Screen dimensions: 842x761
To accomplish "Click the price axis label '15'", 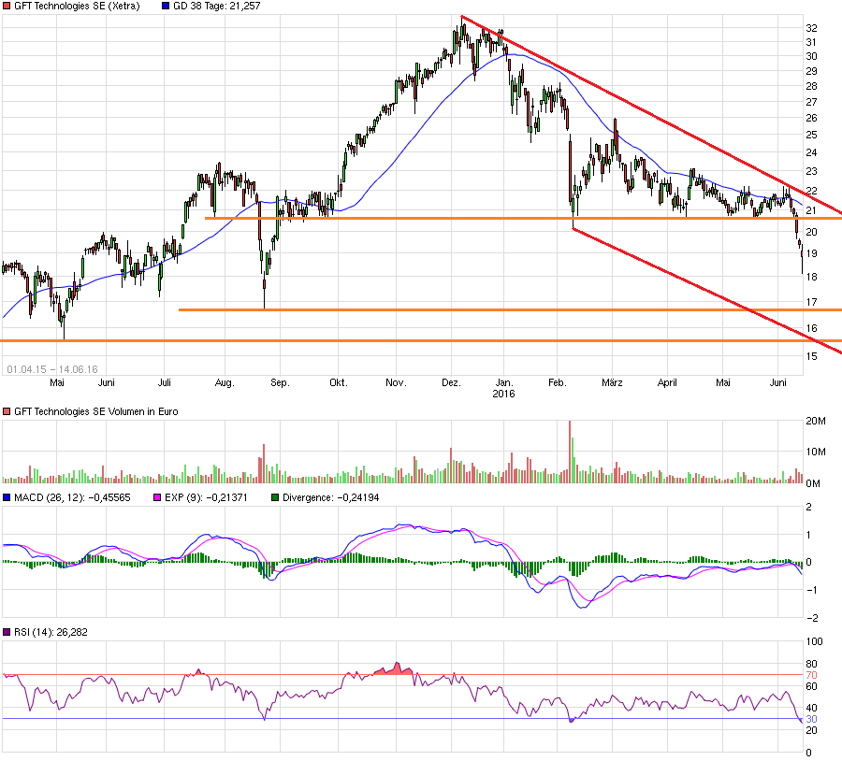I will coord(811,356).
